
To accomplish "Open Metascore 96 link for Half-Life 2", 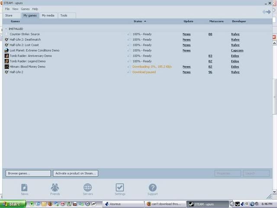I will point(210,72).
